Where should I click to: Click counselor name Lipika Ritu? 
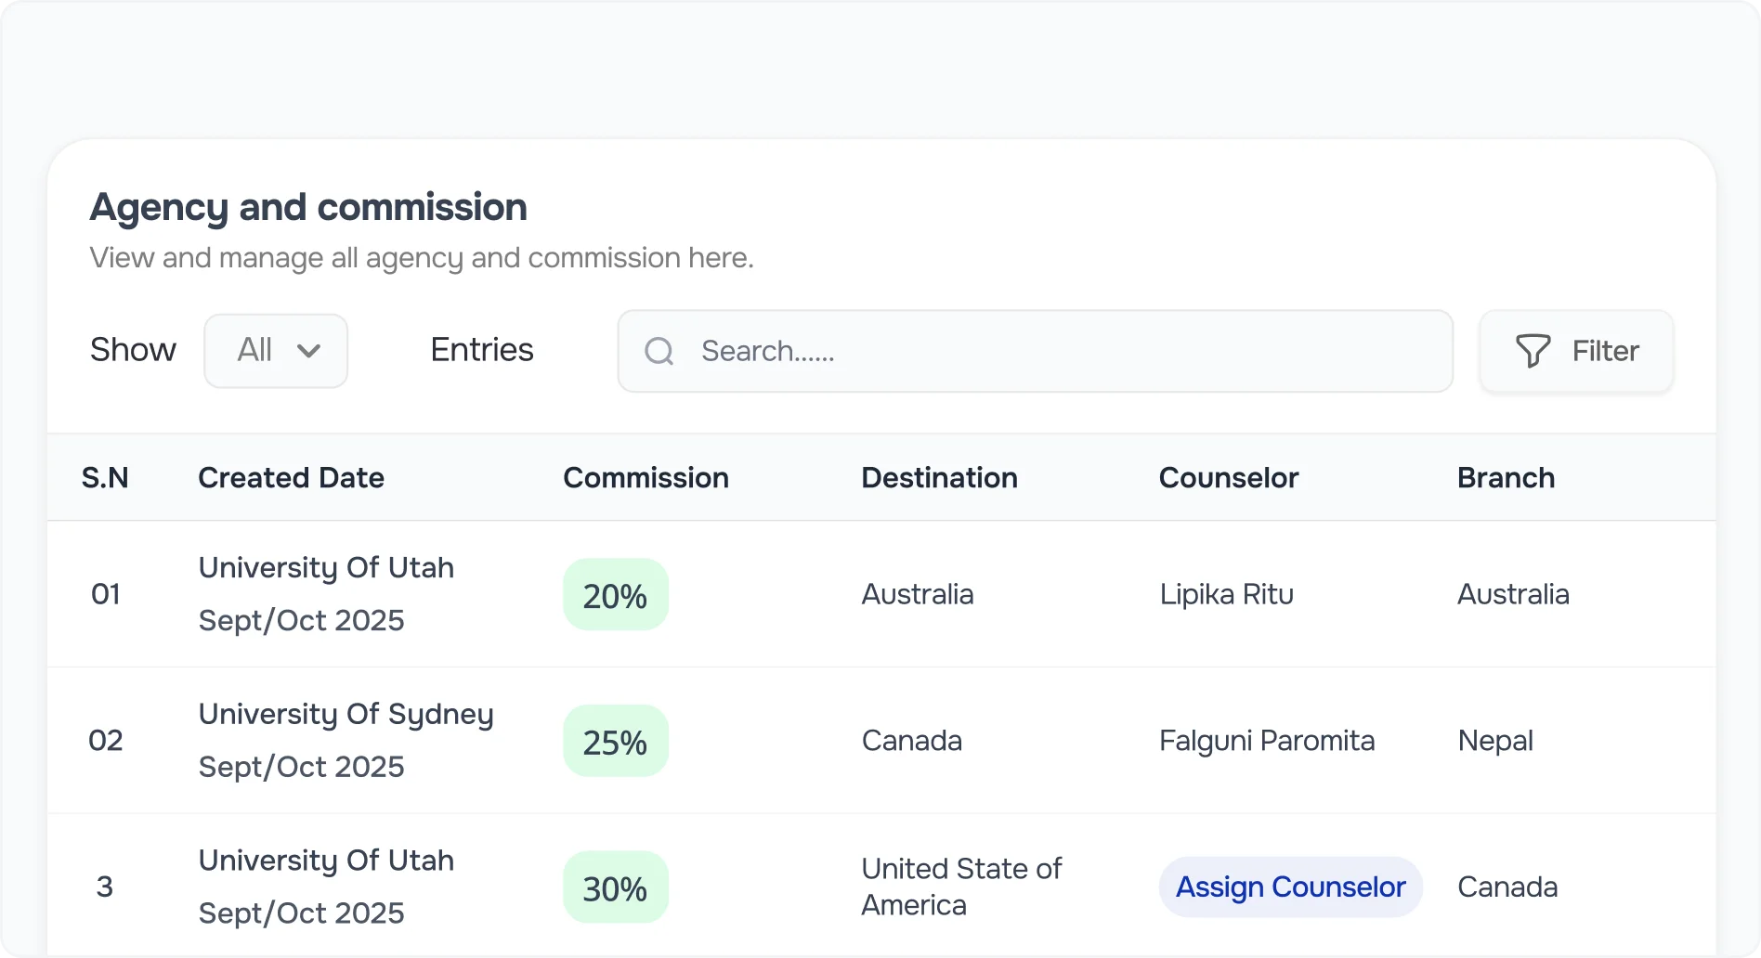1226,594
